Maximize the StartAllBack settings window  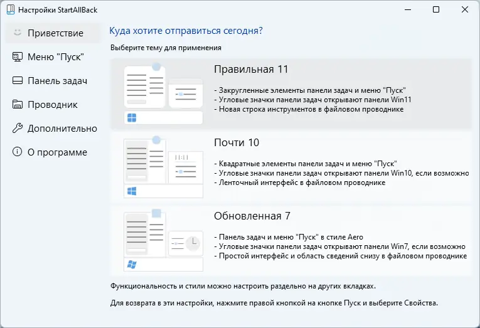pos(436,9)
